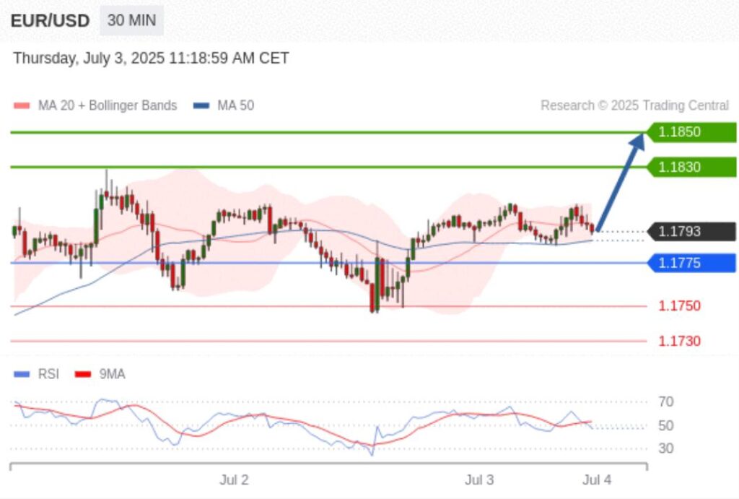739x499 pixels.
Task: Click the Jul 2 date axis label
Action: click(x=234, y=480)
